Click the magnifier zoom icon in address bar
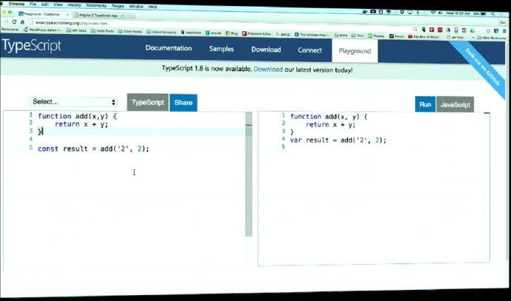Viewport: 511px width, 301px height. pyautogui.click(x=415, y=30)
